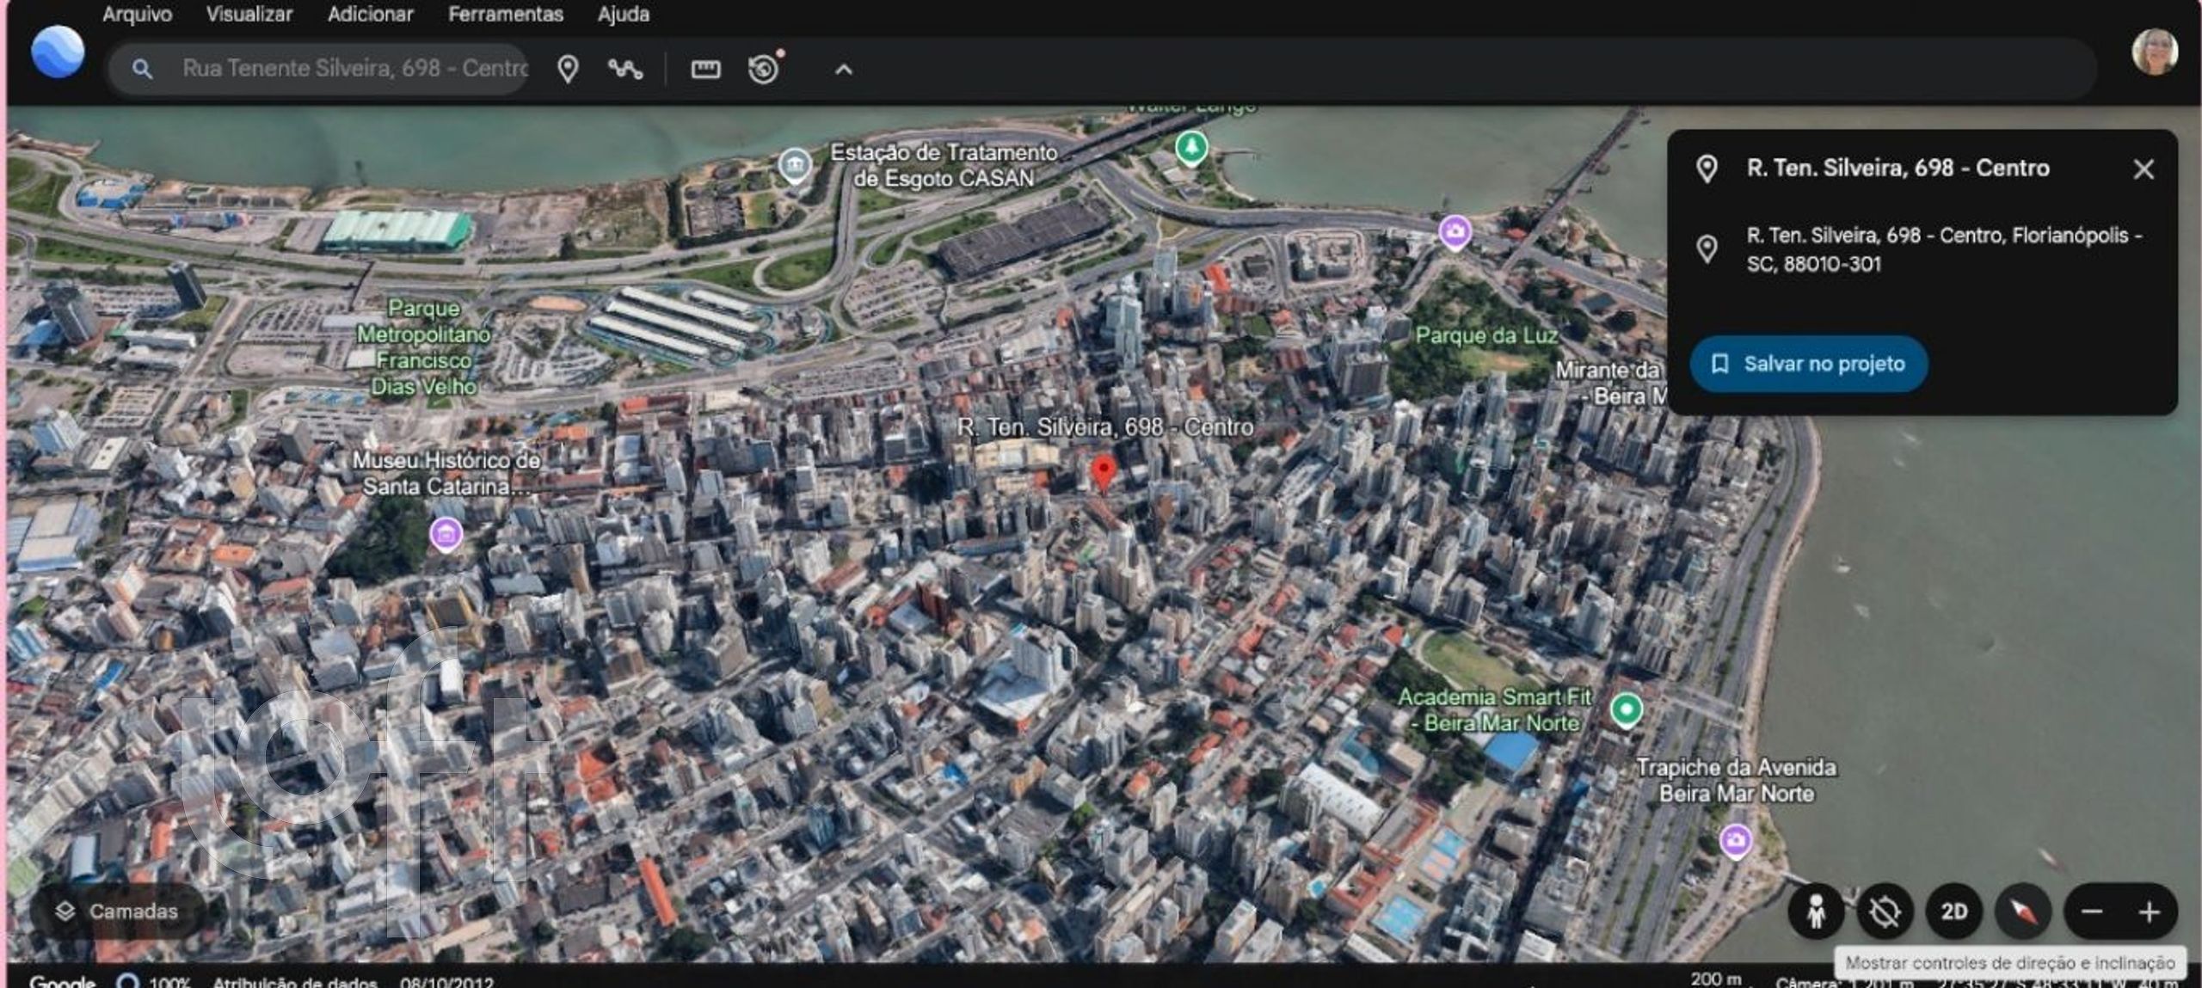Click the orbit rotation icon
The height and width of the screenshot is (988, 2202).
click(x=1885, y=911)
